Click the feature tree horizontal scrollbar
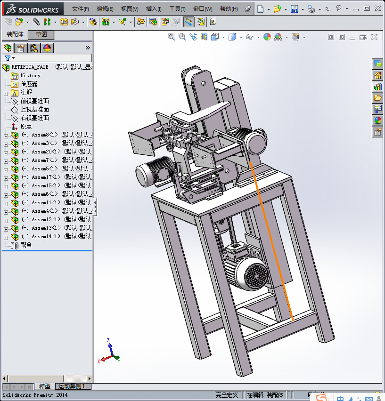385x401 pixels. click(x=47, y=378)
